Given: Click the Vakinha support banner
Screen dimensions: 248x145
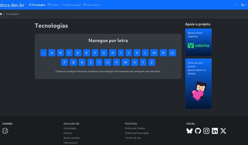Looking at the screenshot, I should pos(198,42).
